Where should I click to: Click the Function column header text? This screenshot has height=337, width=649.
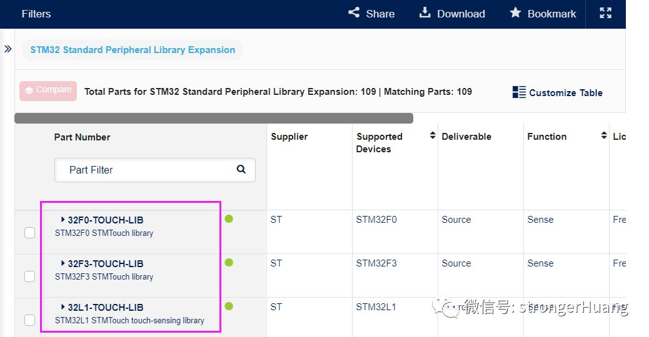546,137
